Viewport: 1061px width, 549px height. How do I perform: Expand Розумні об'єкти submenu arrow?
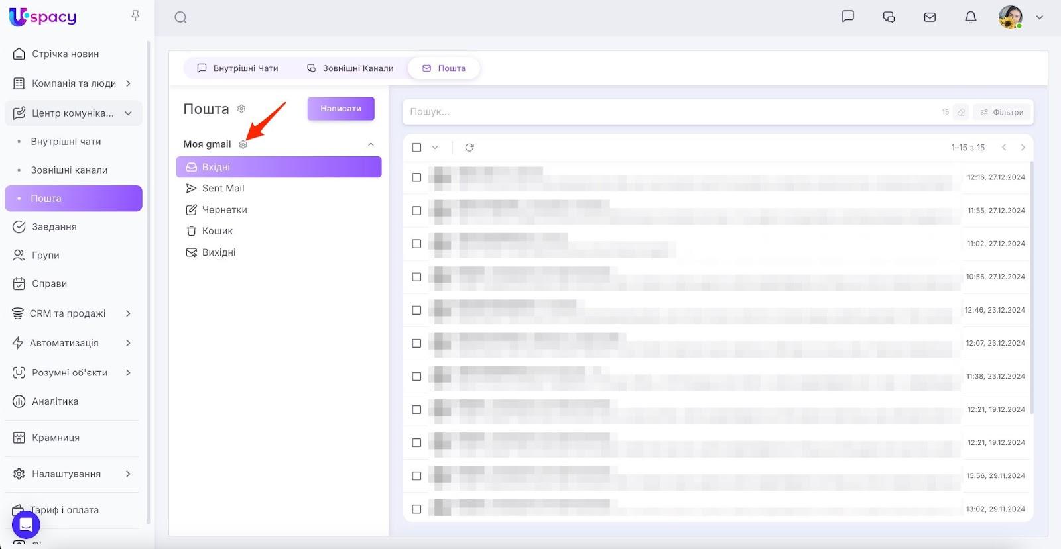(128, 373)
